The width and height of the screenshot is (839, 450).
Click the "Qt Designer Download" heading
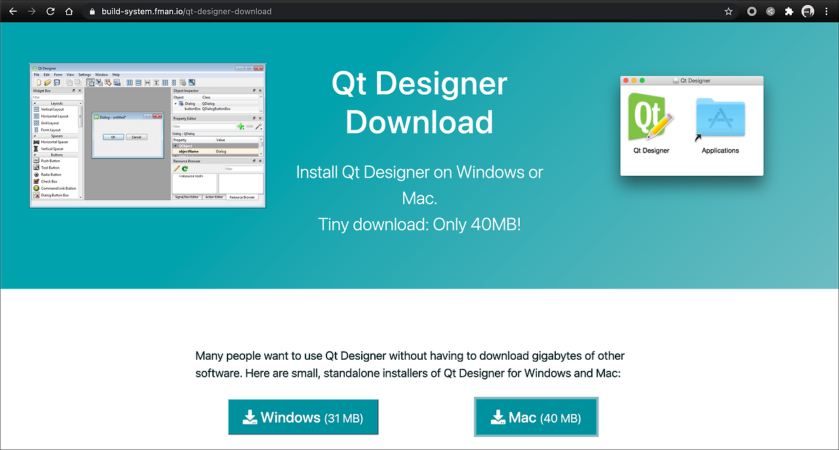419,103
